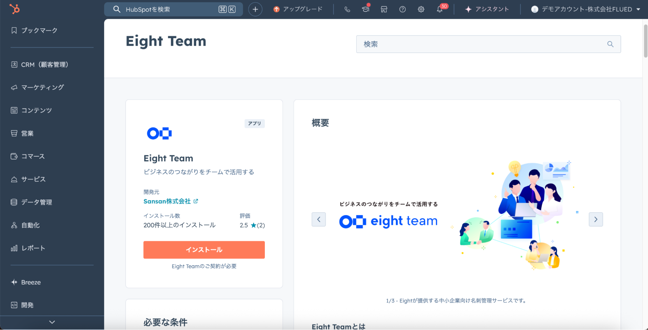This screenshot has width=648, height=330.
Task: Open the phone calling icon
Action: tap(347, 9)
